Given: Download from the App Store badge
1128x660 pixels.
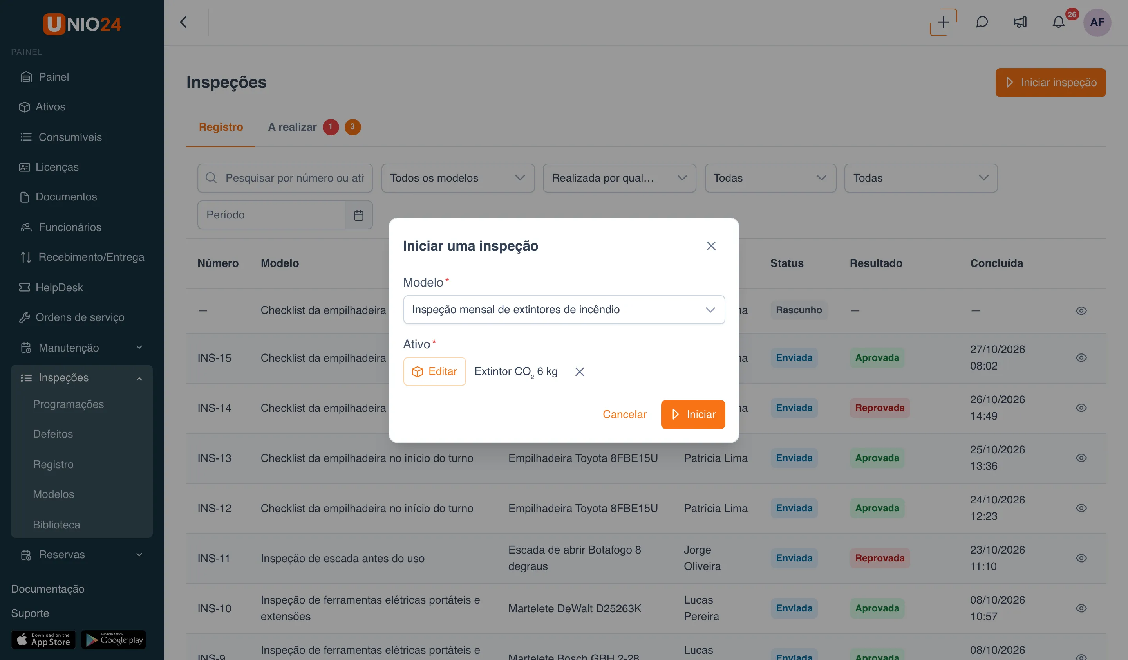Looking at the screenshot, I should click(43, 640).
